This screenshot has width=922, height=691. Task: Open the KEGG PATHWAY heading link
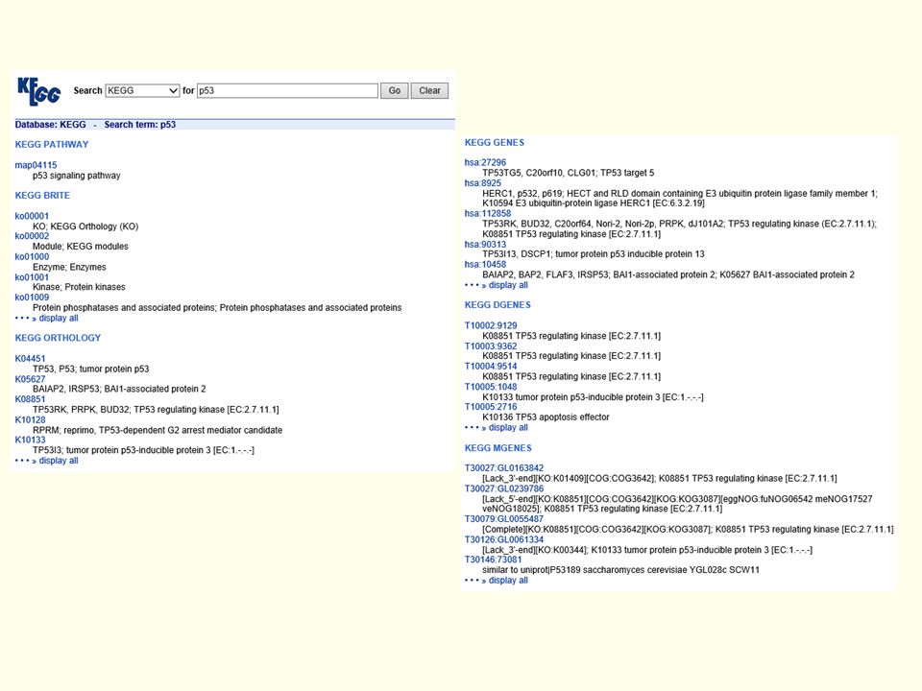click(52, 145)
